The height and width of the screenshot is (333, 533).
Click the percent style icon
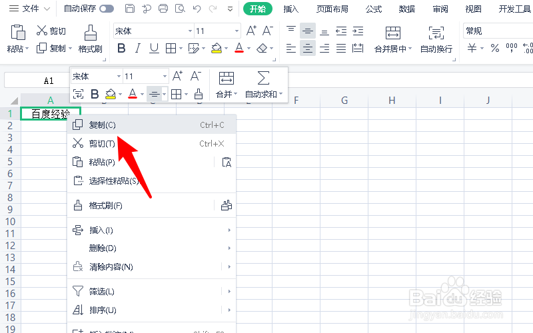[495, 48]
